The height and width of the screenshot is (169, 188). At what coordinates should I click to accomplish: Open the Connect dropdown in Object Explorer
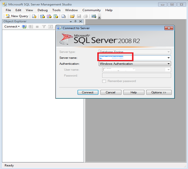click(x=12, y=26)
